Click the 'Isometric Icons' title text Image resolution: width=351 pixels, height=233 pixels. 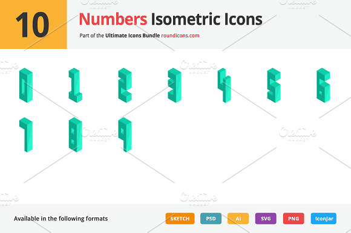tap(206, 19)
